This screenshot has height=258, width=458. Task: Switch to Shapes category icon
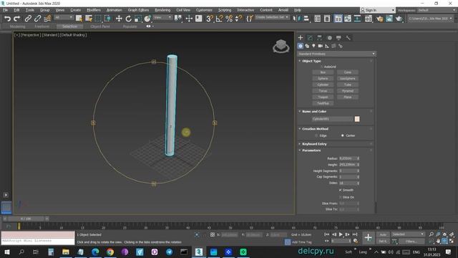307,46
